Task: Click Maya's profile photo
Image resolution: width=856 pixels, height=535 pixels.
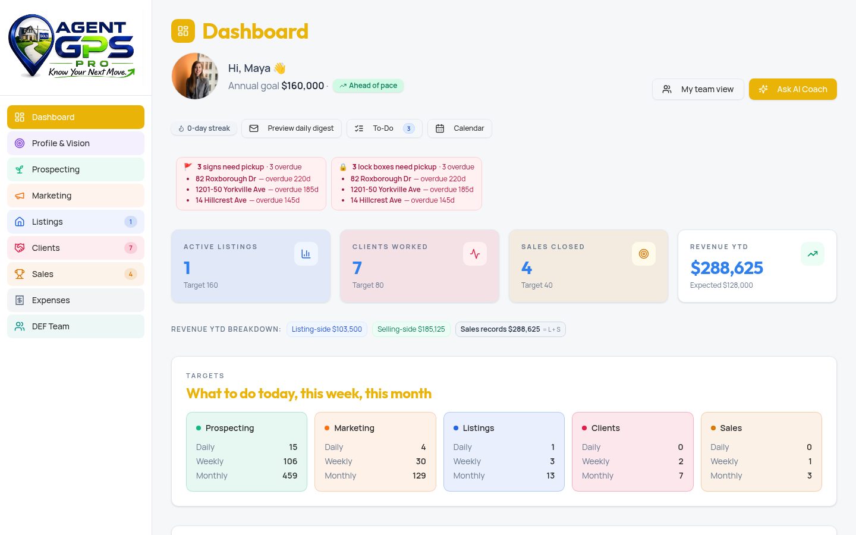Action: coord(195,76)
